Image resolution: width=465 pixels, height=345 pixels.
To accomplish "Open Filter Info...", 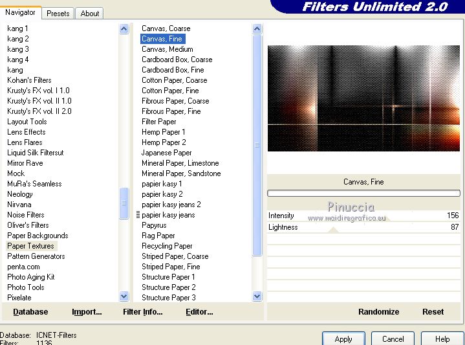I will pos(143,312).
